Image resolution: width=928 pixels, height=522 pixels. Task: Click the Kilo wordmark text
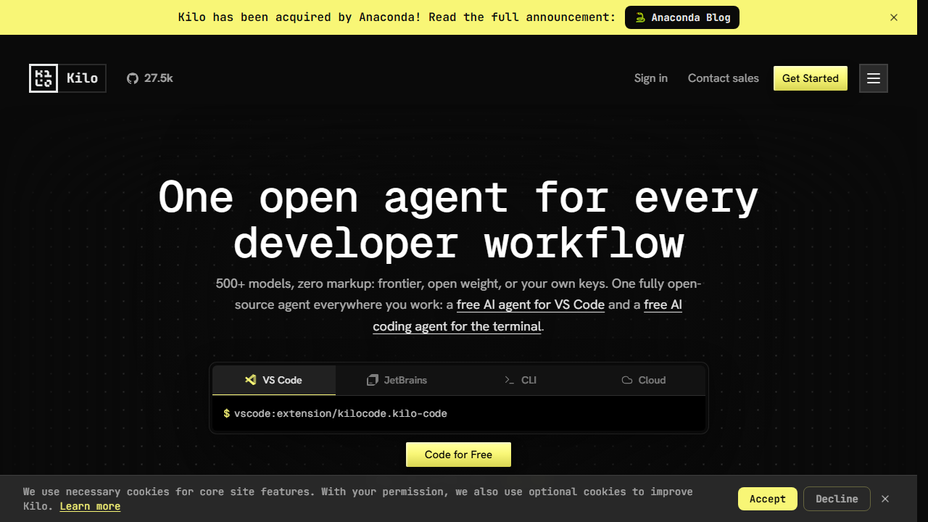(82, 78)
